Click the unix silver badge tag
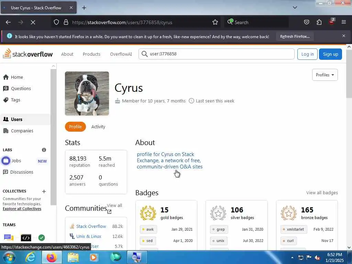The image size is (352, 264). pyautogui.click(x=219, y=241)
